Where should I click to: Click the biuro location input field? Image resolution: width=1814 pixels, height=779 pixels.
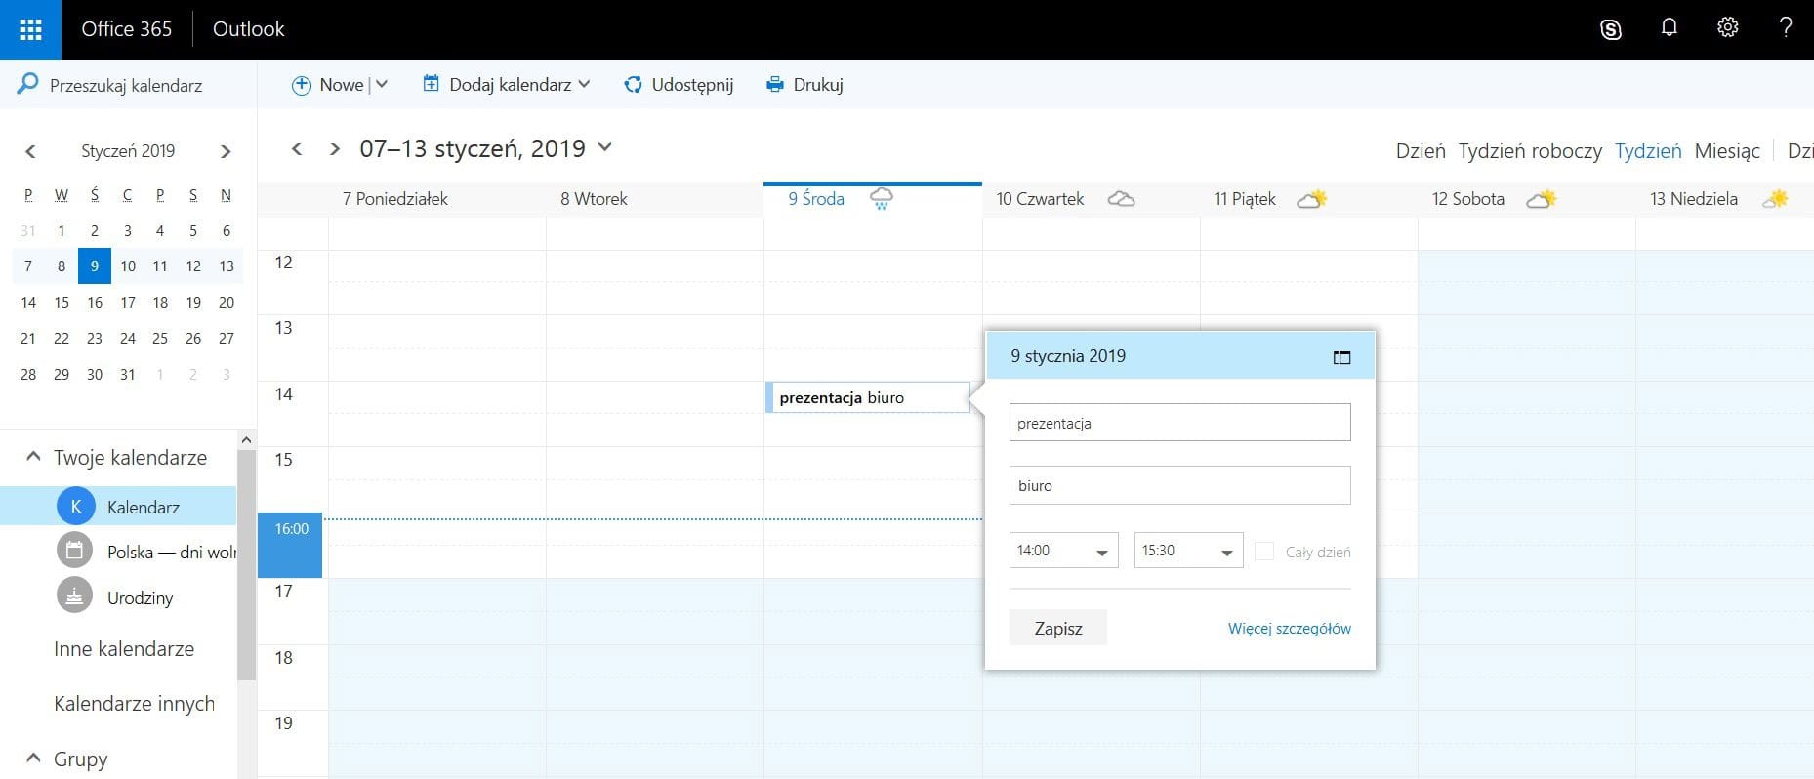click(1179, 485)
